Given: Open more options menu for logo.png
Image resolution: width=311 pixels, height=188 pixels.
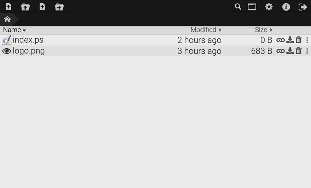Looking at the screenshot, I should pyautogui.click(x=307, y=51).
